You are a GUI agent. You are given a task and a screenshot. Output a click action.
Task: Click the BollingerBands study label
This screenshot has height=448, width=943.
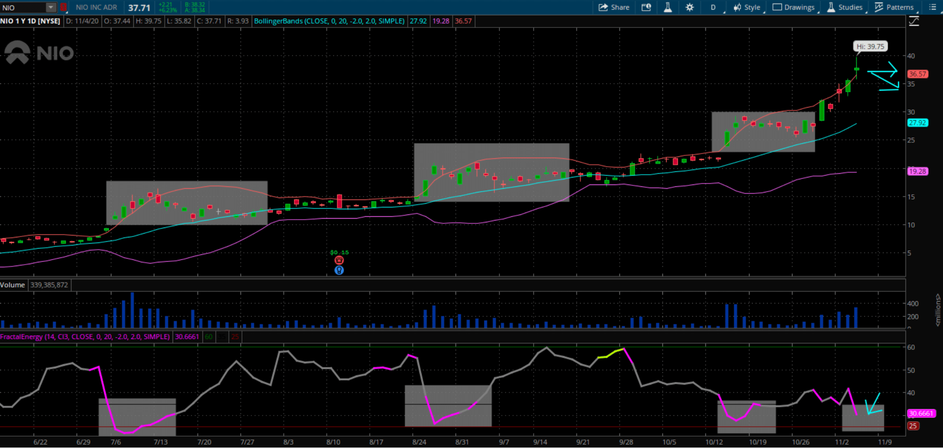click(x=329, y=21)
